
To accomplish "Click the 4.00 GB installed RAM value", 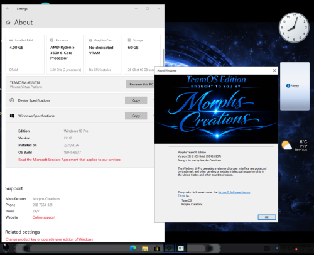I will (x=16, y=48).
